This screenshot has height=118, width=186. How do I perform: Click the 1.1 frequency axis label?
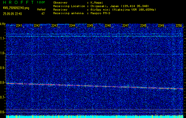click(3, 38)
